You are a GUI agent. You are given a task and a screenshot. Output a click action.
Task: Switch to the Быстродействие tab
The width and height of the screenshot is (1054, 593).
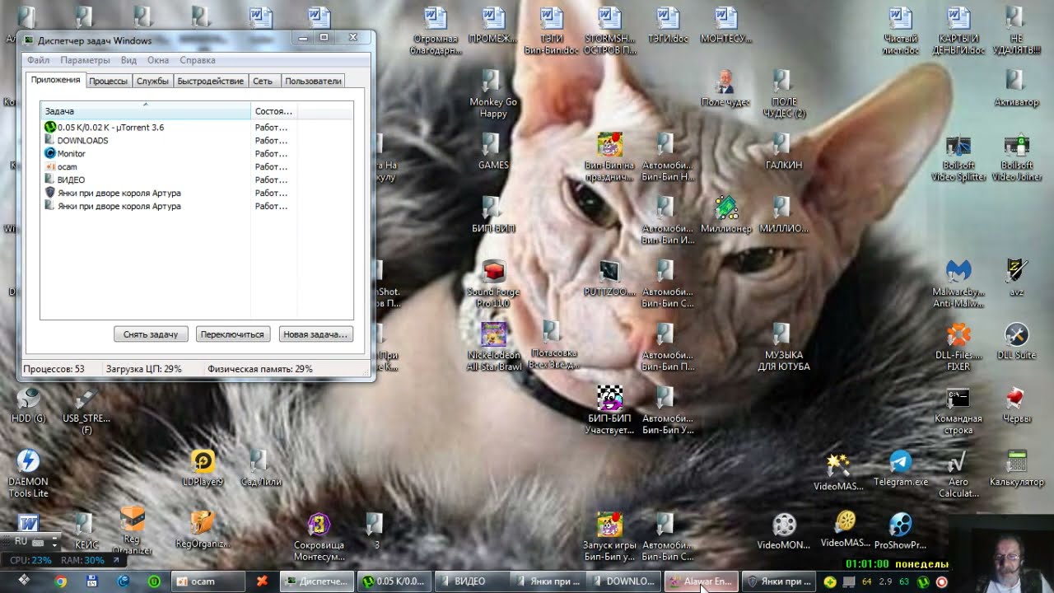pyautogui.click(x=211, y=81)
